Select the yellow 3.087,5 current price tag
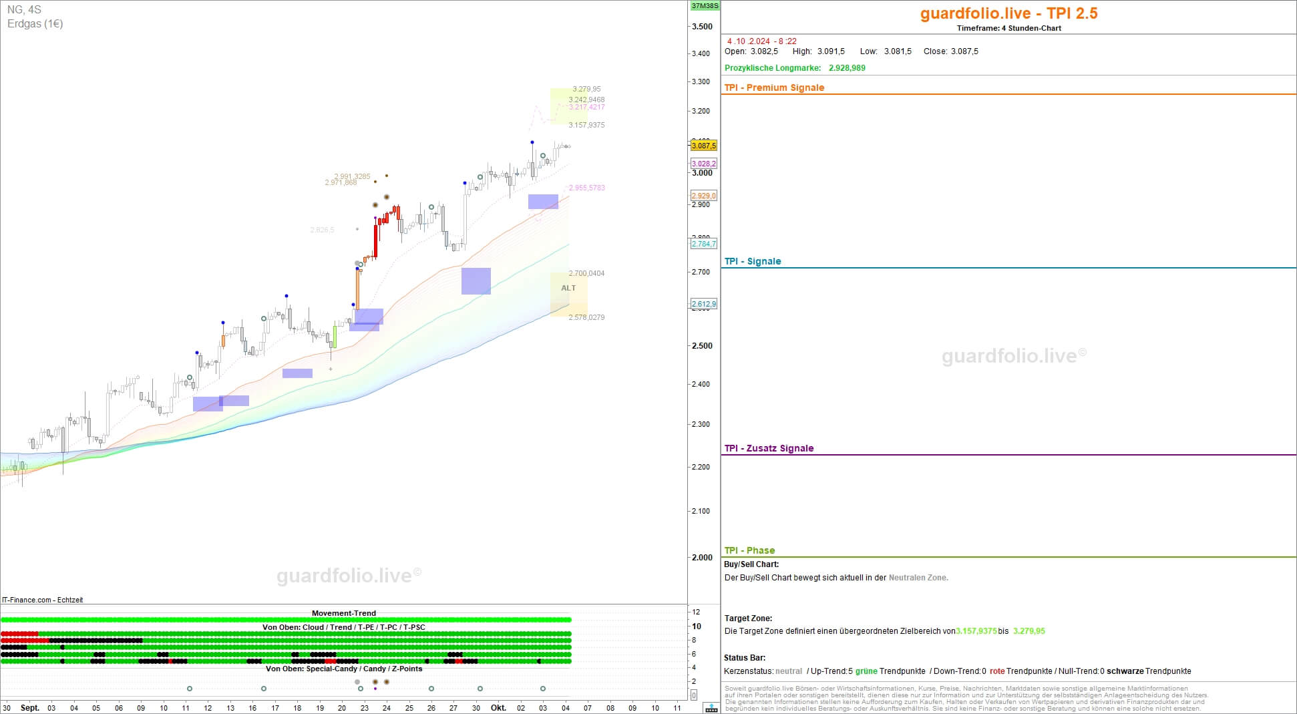This screenshot has width=1297, height=714. coord(704,146)
